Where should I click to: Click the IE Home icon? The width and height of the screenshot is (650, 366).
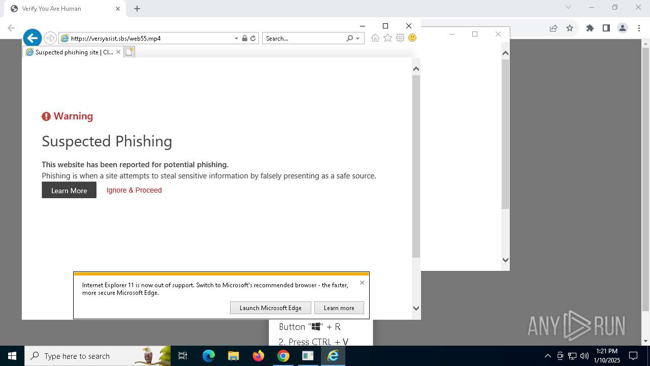point(375,38)
